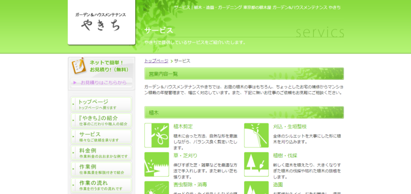Click the 造園 landscaping icon
Screen dimensions: 411x194
point(256,188)
